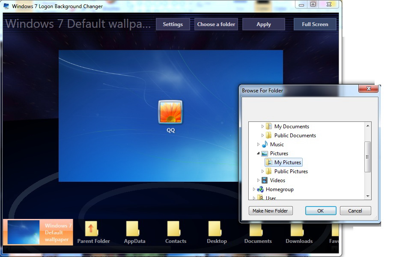Viewport: 411px width, 257px height.
Task: Expand the Homegroup tree node
Action: (254, 189)
